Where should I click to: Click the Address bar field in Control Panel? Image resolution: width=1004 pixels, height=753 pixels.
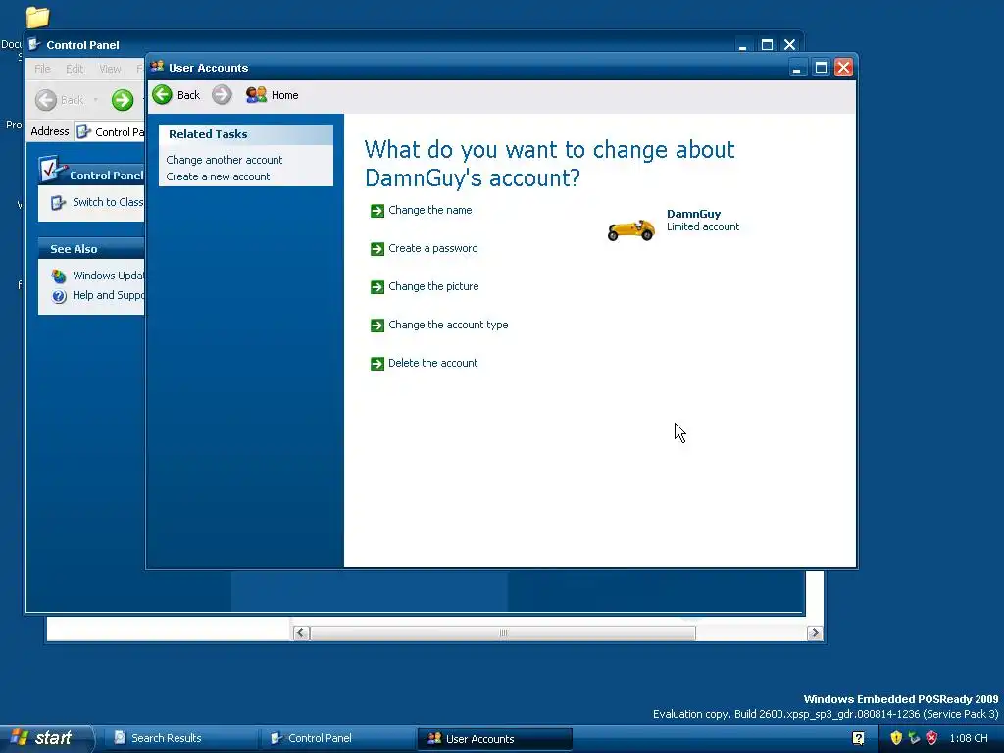pos(110,132)
